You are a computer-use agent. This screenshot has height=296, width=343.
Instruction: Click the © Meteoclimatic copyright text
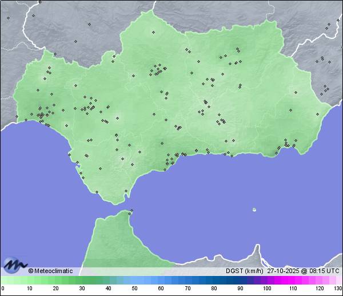tap(50, 271)
